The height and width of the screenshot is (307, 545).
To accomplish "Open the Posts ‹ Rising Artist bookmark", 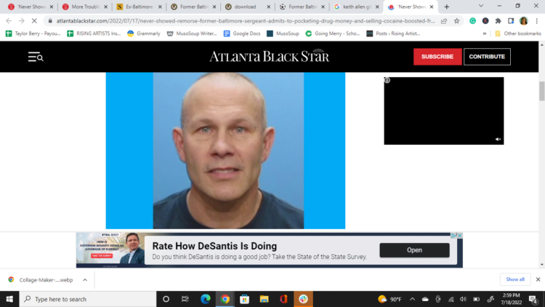I will (x=393, y=33).
